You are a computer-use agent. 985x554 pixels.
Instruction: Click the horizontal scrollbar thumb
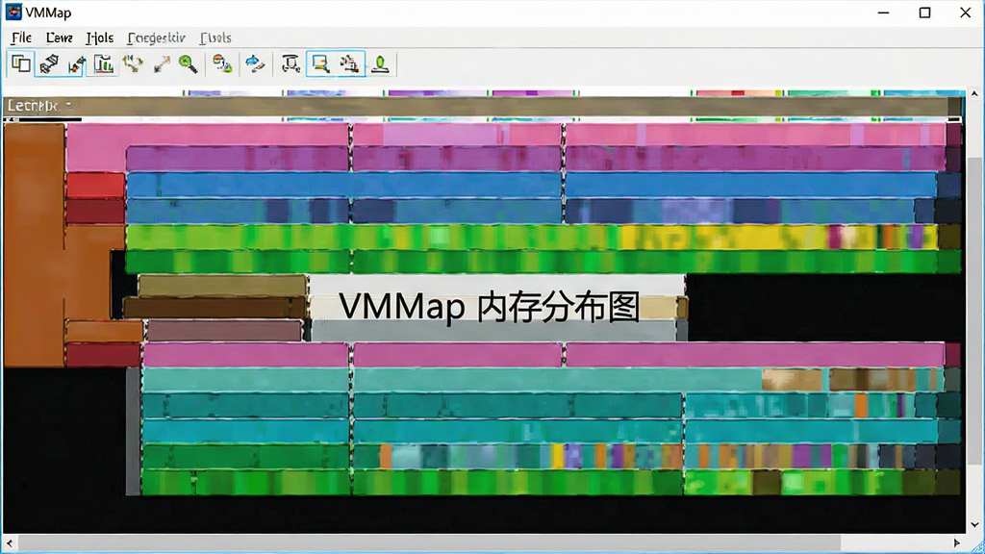[428, 542]
